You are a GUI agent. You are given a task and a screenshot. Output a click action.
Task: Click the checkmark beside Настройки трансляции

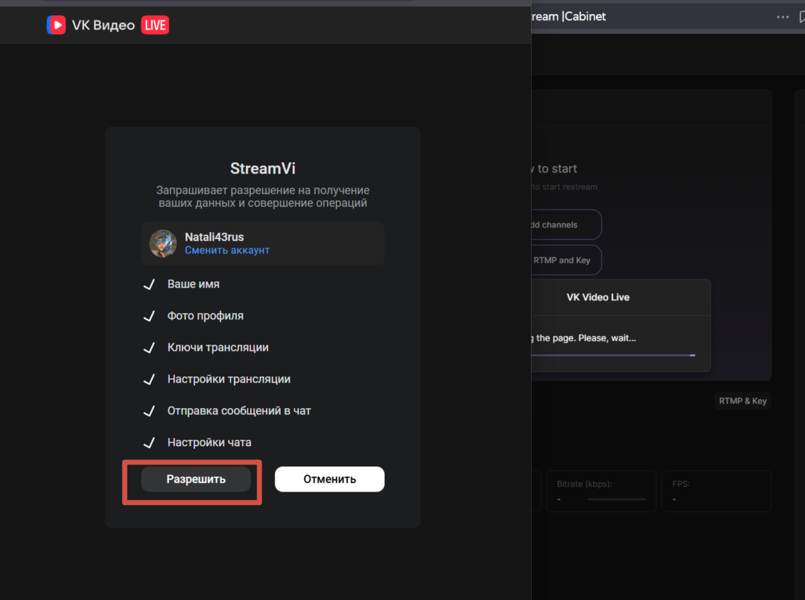pyautogui.click(x=149, y=380)
